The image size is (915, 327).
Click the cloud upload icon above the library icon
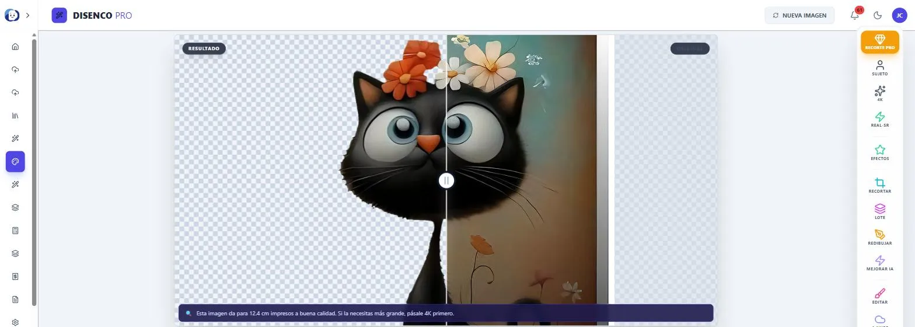15,93
